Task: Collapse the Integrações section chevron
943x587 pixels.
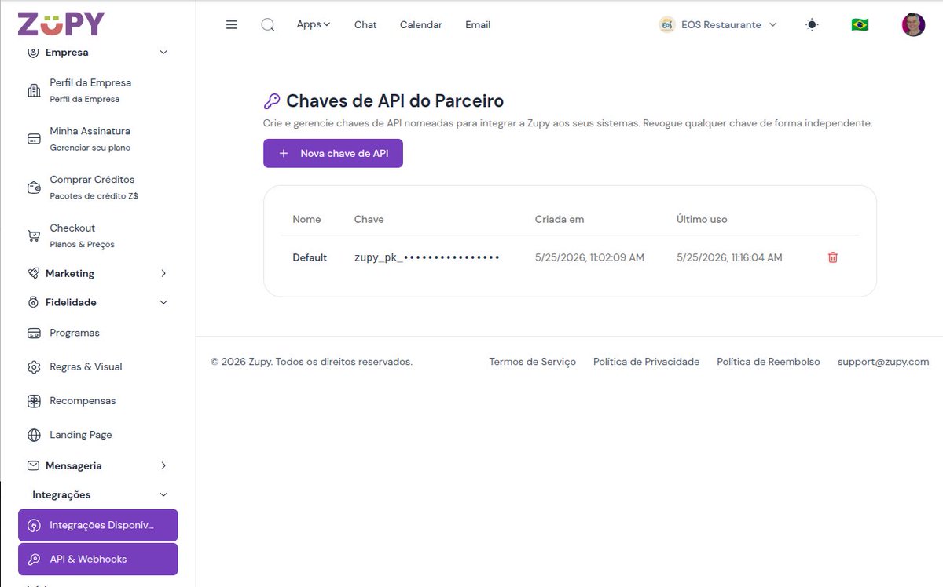Action: pos(163,494)
